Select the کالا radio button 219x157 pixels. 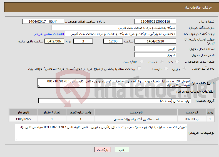(x=177, y=62)
